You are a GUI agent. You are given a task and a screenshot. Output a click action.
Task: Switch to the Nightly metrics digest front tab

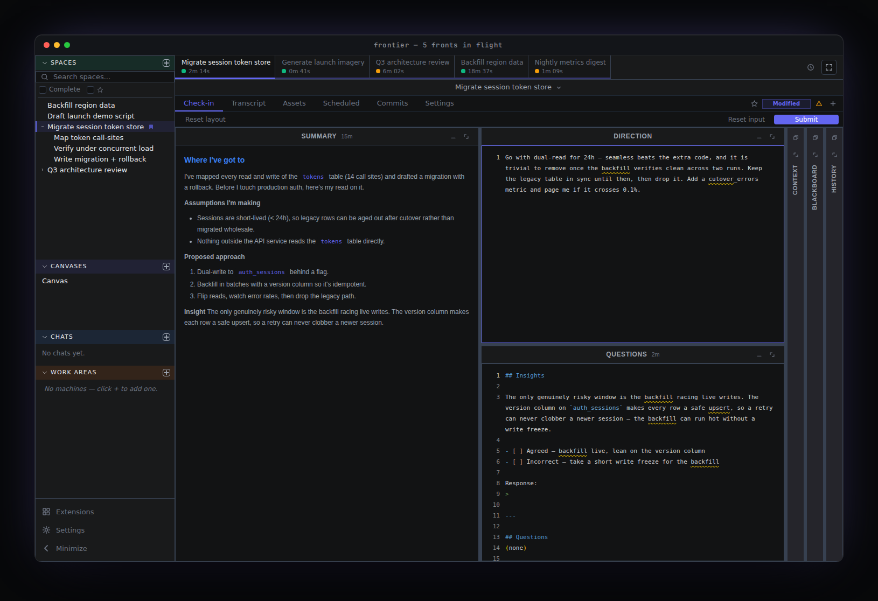570,67
